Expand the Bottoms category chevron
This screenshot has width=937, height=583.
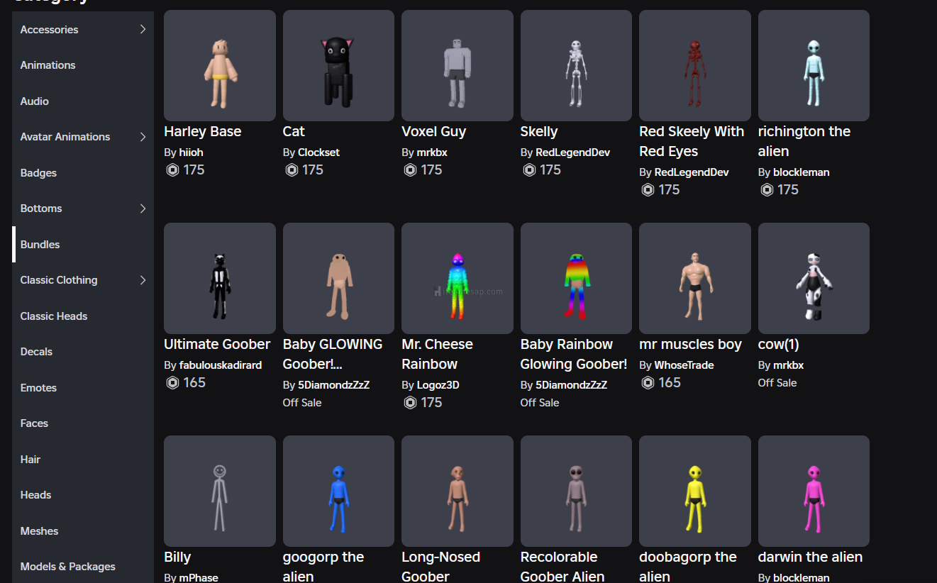point(143,209)
